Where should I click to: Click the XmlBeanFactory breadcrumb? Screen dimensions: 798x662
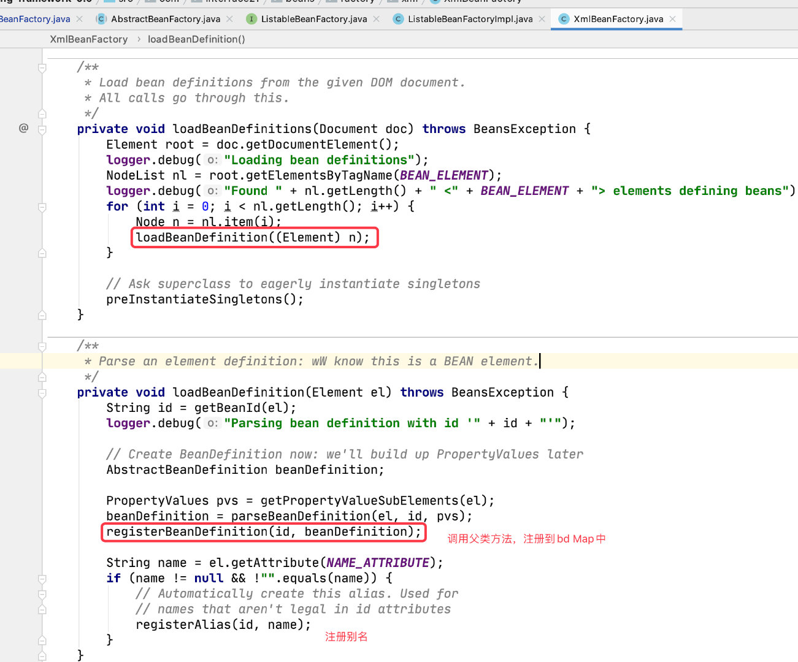pyautogui.click(x=89, y=39)
